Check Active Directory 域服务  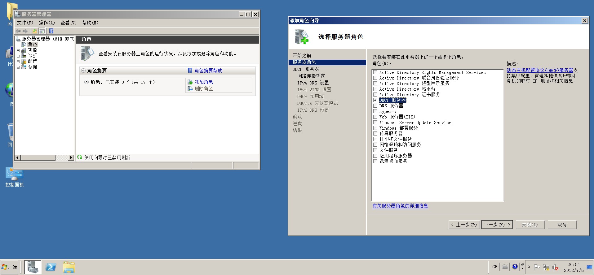[375, 89]
